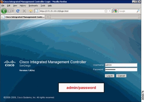The width and height of the screenshot is (144, 102).
Task: Click the forward navigation arrow
Action: point(9,11)
